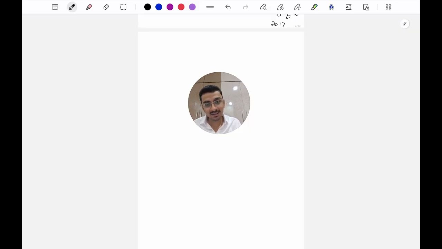
Task: Select the sparkle pen shape tool
Action: click(263, 7)
